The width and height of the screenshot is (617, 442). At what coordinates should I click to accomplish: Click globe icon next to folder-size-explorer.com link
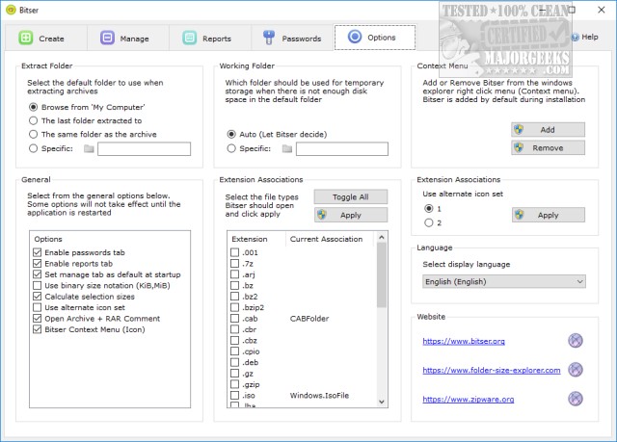point(576,370)
